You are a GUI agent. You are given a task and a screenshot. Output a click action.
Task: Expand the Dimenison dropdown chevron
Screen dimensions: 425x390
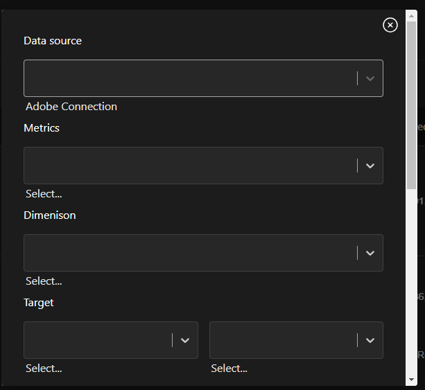370,253
